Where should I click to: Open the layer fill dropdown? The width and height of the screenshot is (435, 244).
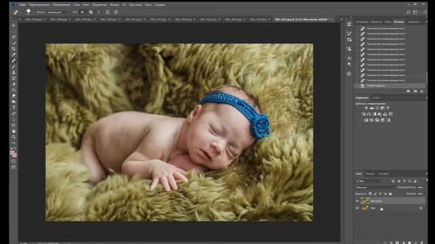pyautogui.click(x=425, y=194)
